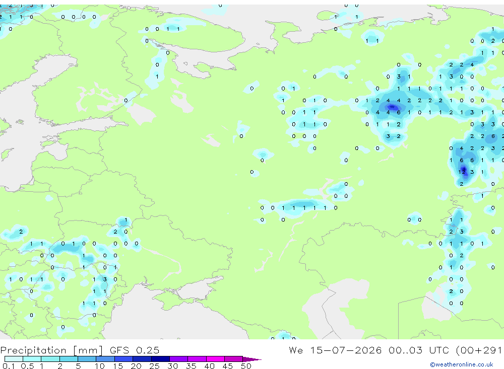Viewport: 504px width, 369px height.
Task: Click the '12' precipitation value on the map
Action: (462, 172)
